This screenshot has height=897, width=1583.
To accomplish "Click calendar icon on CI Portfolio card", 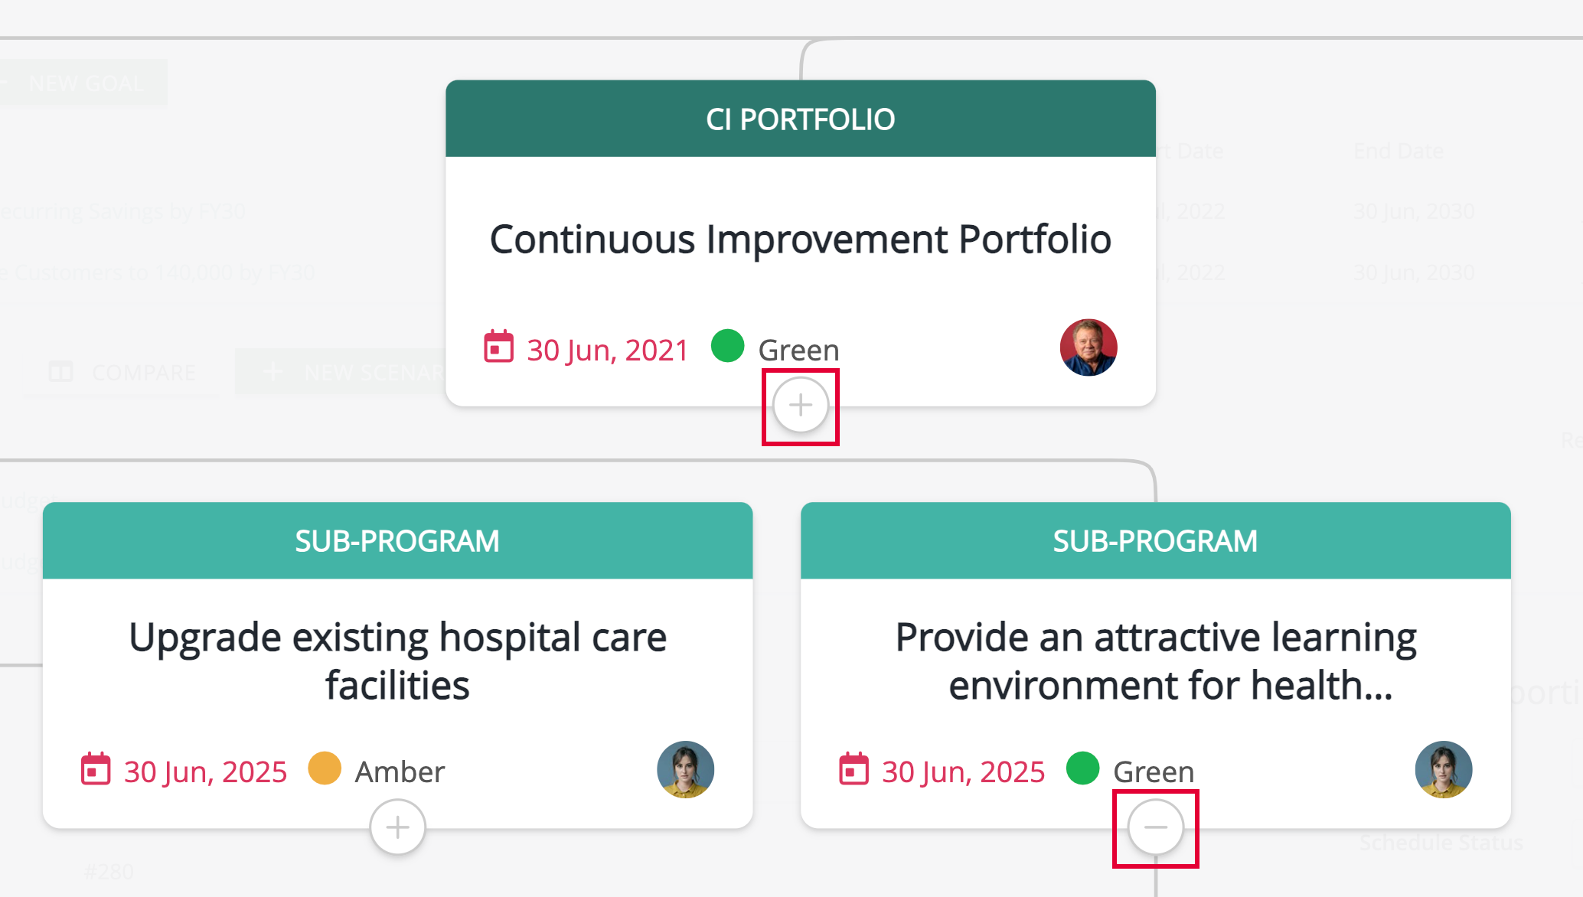I will (x=498, y=347).
